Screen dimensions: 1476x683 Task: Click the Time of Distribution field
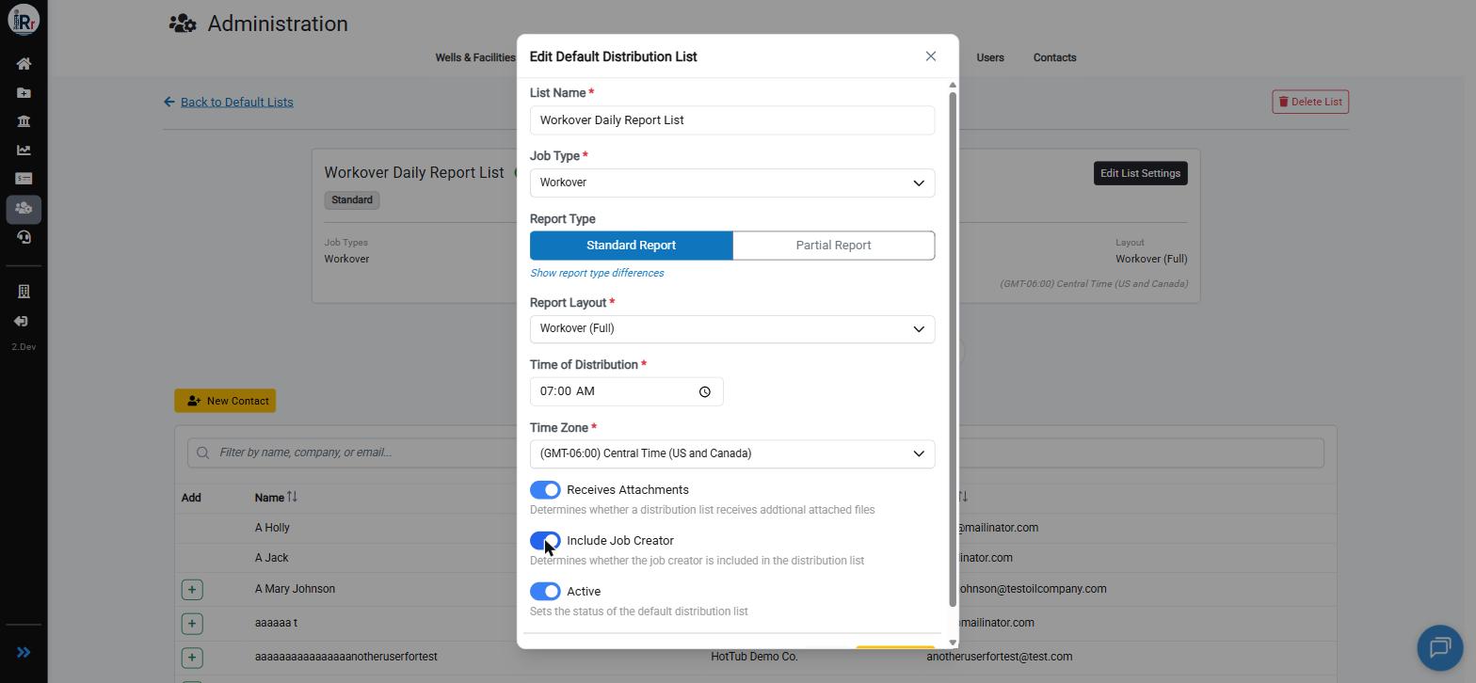626,391
